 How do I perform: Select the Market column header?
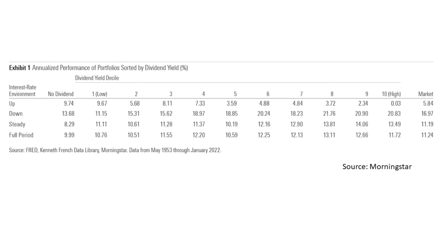[x=426, y=94]
